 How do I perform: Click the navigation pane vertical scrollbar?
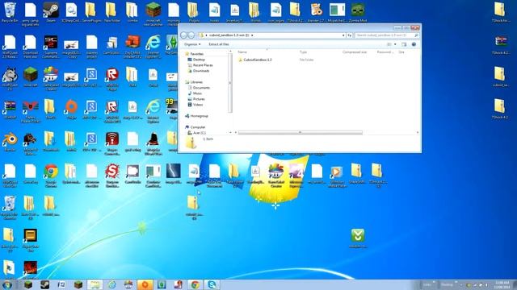230,82
